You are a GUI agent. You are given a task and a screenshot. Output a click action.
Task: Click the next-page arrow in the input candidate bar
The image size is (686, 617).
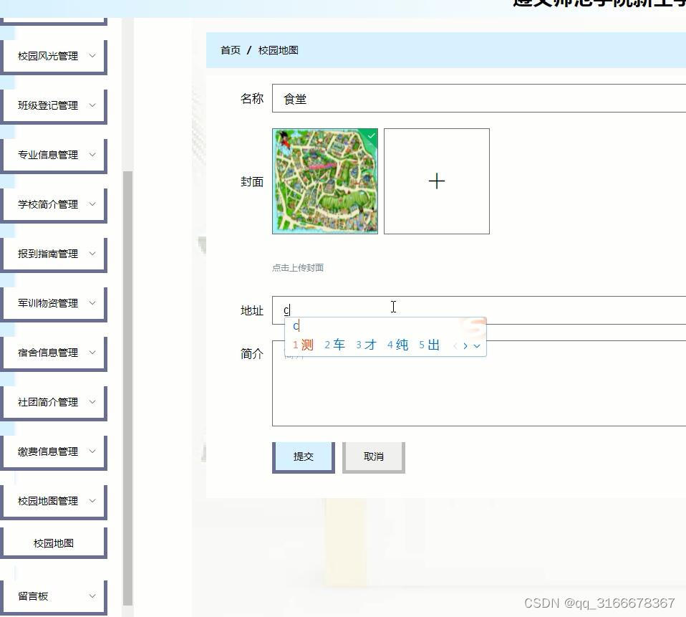467,345
